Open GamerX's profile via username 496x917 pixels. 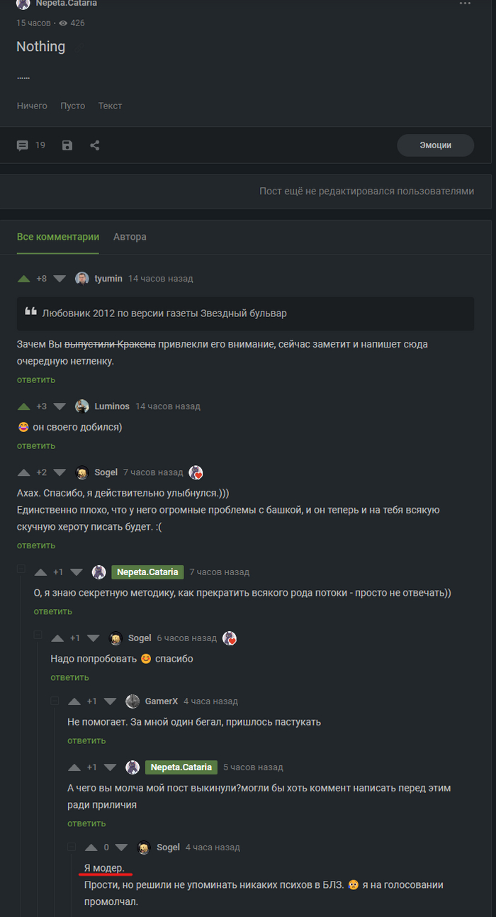click(x=162, y=701)
